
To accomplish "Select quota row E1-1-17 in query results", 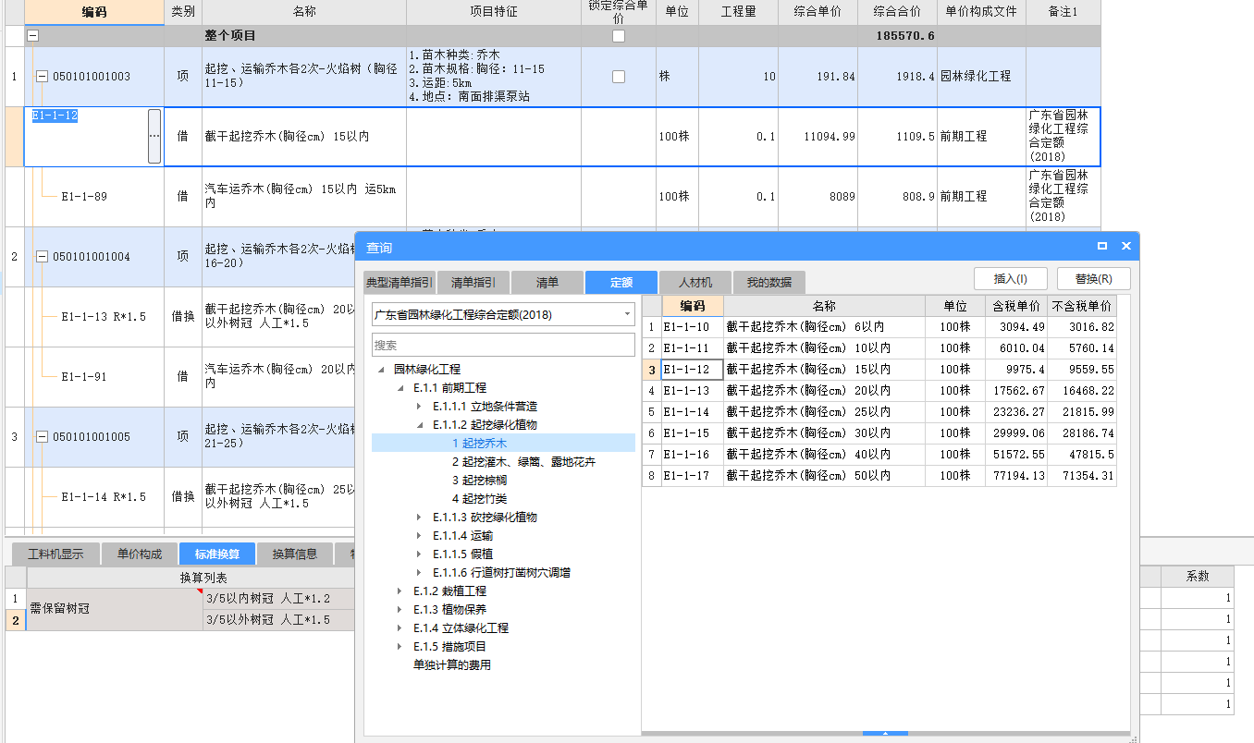I will [879, 476].
